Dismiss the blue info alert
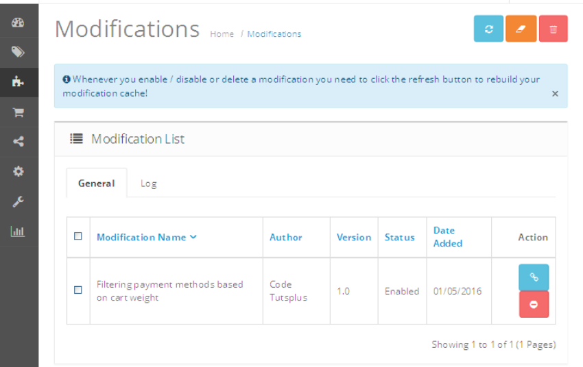583x367 pixels. 555,94
